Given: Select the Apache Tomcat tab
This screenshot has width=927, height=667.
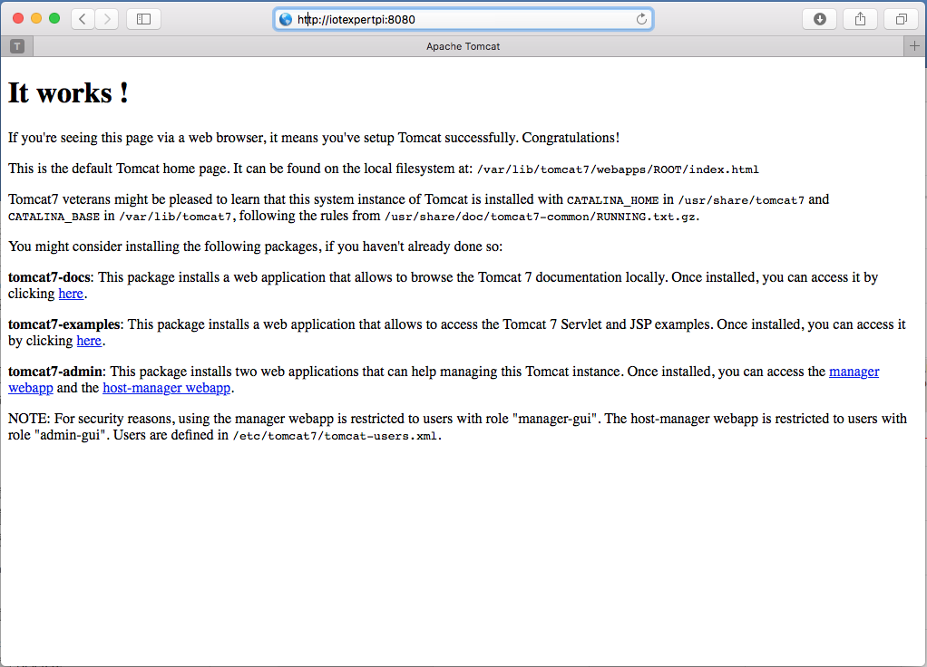Looking at the screenshot, I should (x=463, y=46).
